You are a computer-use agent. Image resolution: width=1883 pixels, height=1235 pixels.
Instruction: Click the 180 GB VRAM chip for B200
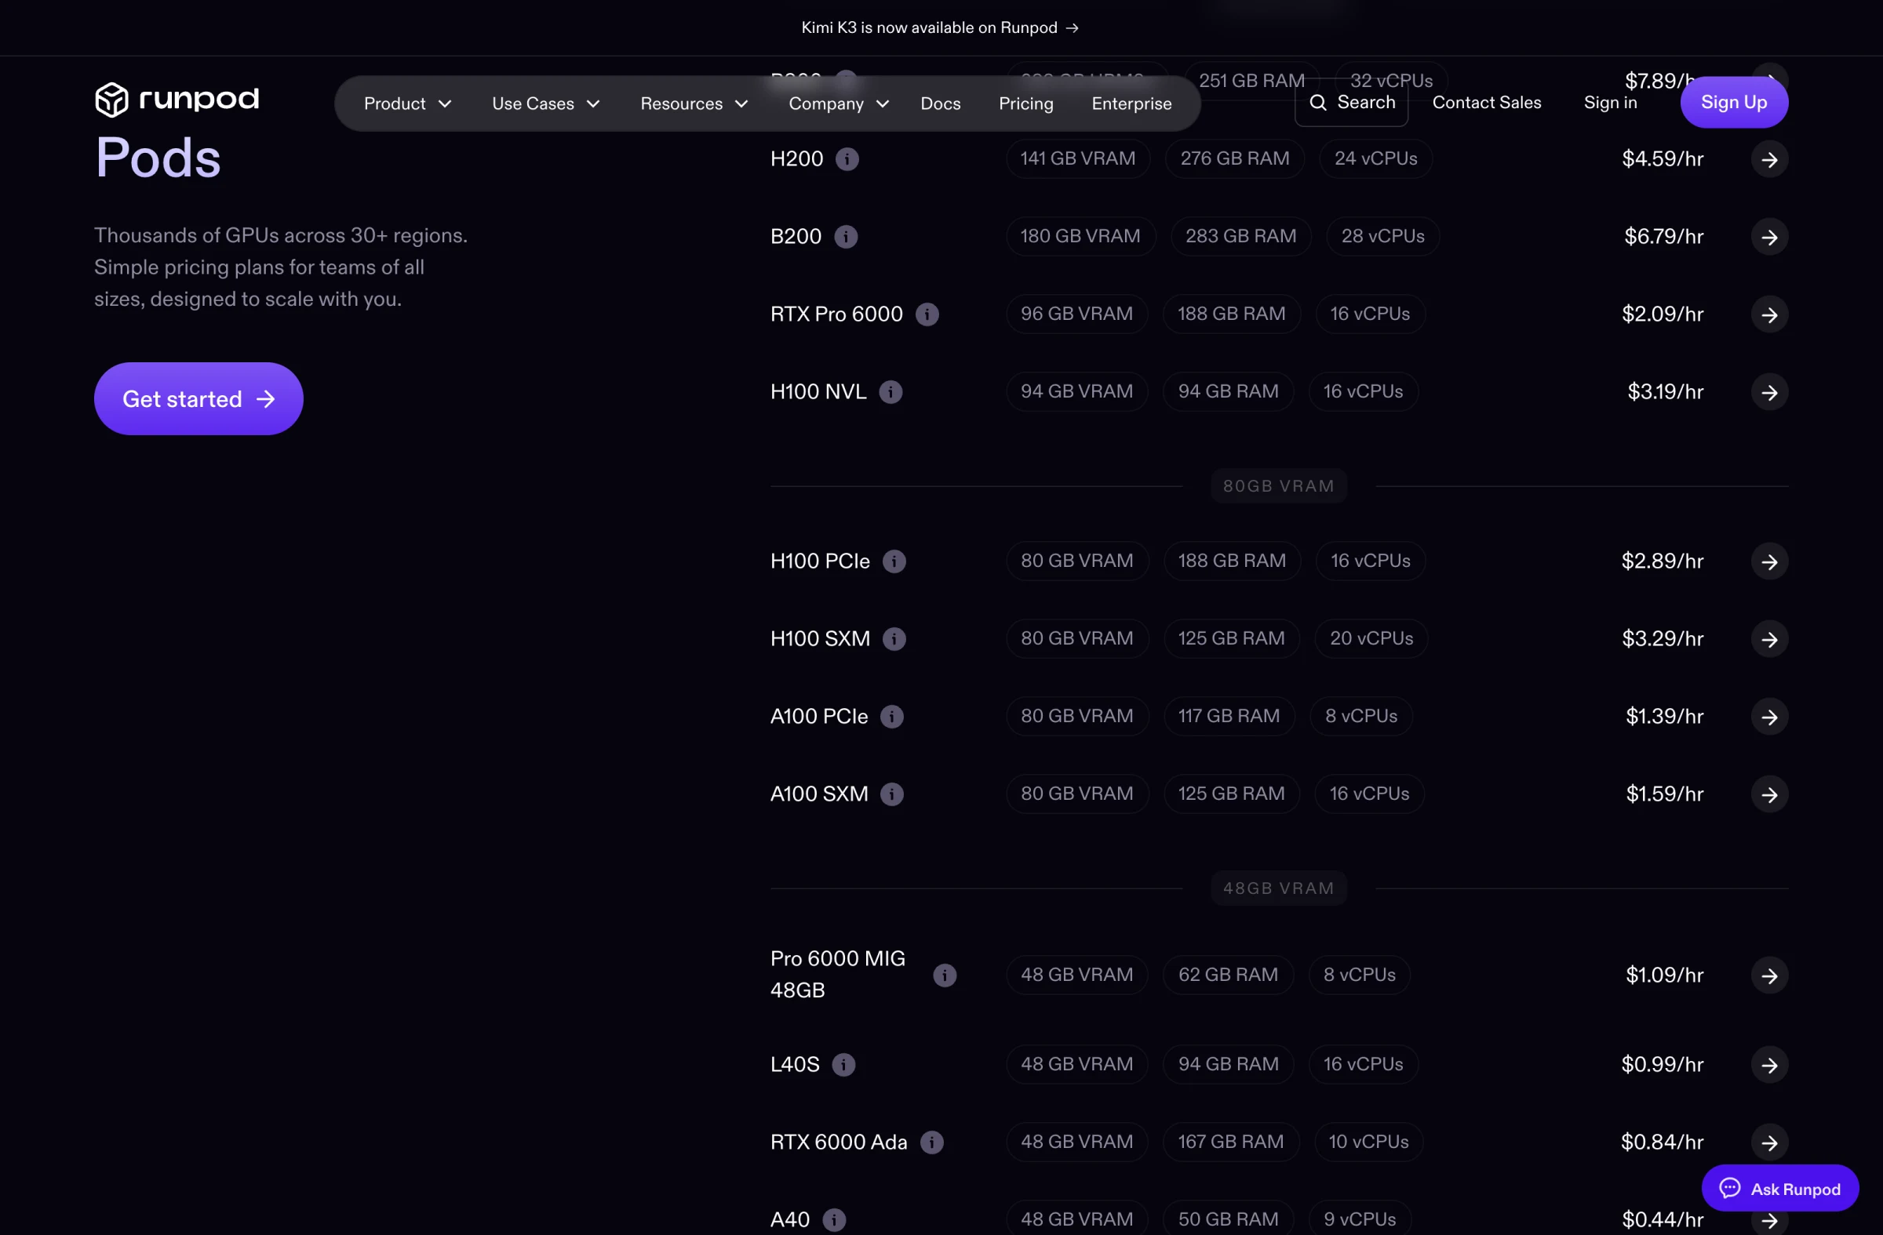point(1080,236)
